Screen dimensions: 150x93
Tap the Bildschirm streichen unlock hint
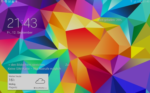26,65
